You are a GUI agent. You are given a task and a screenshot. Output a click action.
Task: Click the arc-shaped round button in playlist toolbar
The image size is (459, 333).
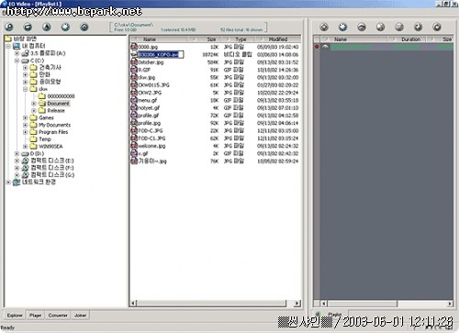coord(362,28)
